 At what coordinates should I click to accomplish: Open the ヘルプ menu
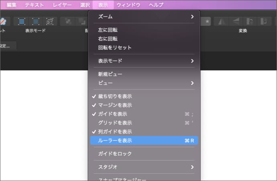pos(156,5)
